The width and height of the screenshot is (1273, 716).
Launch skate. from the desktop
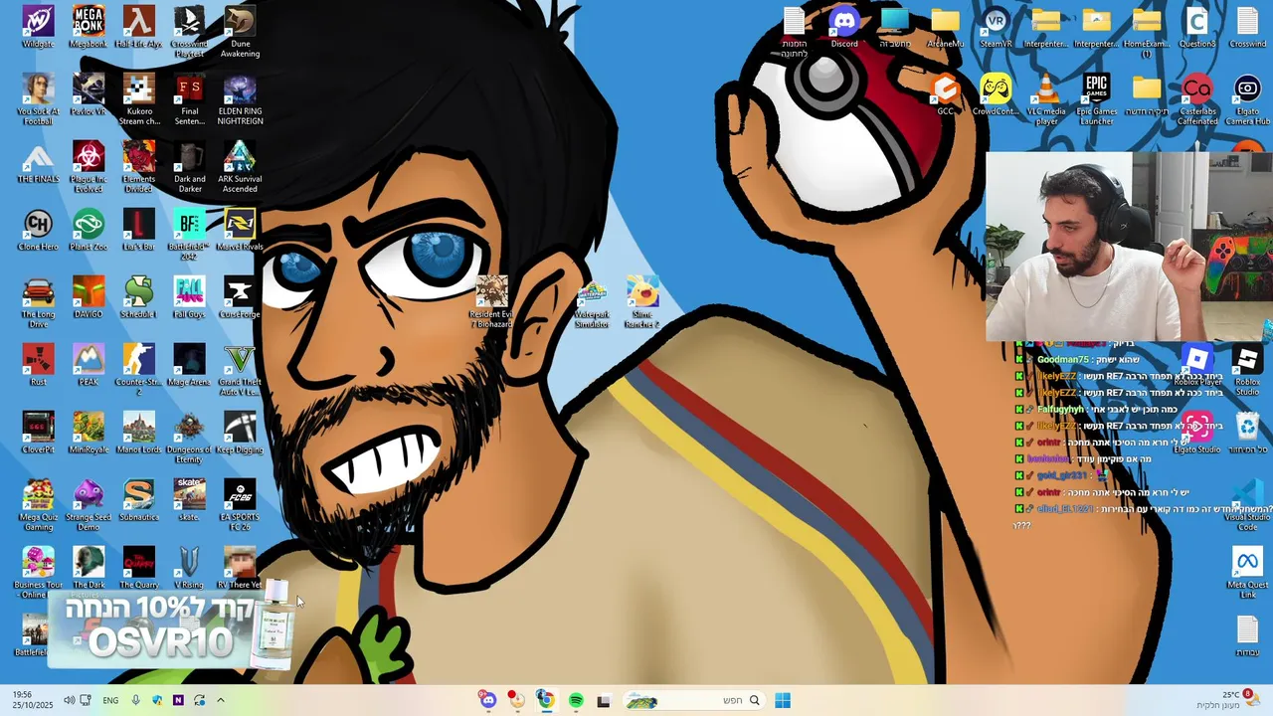coord(189,500)
